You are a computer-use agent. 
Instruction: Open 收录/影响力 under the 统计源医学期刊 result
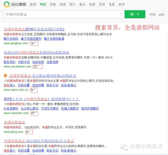68,150
